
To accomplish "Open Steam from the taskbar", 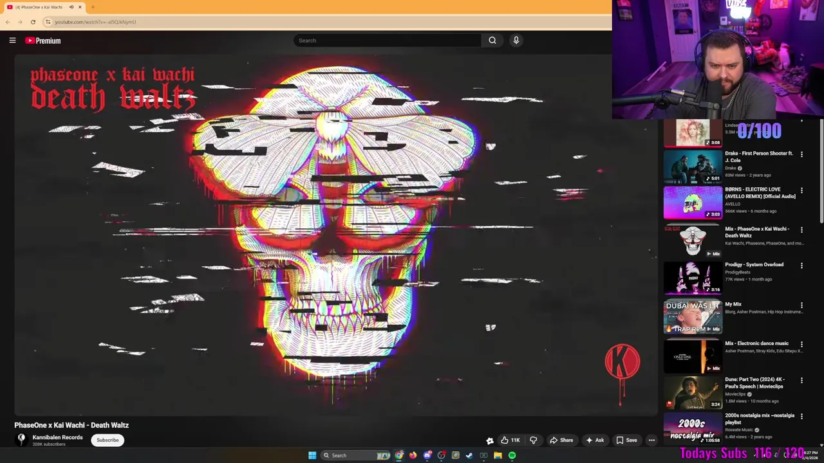I will tap(469, 455).
